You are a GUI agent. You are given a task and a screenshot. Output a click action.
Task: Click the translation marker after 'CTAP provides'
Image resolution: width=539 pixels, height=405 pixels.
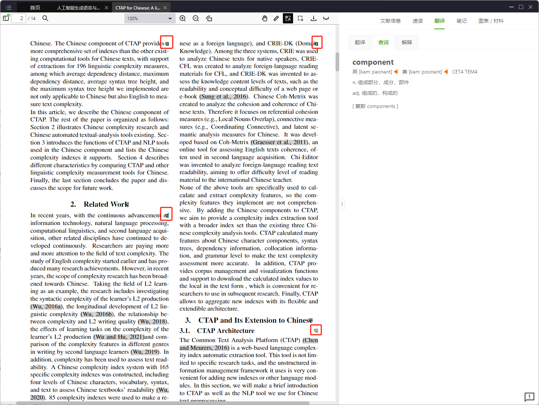[167, 44]
